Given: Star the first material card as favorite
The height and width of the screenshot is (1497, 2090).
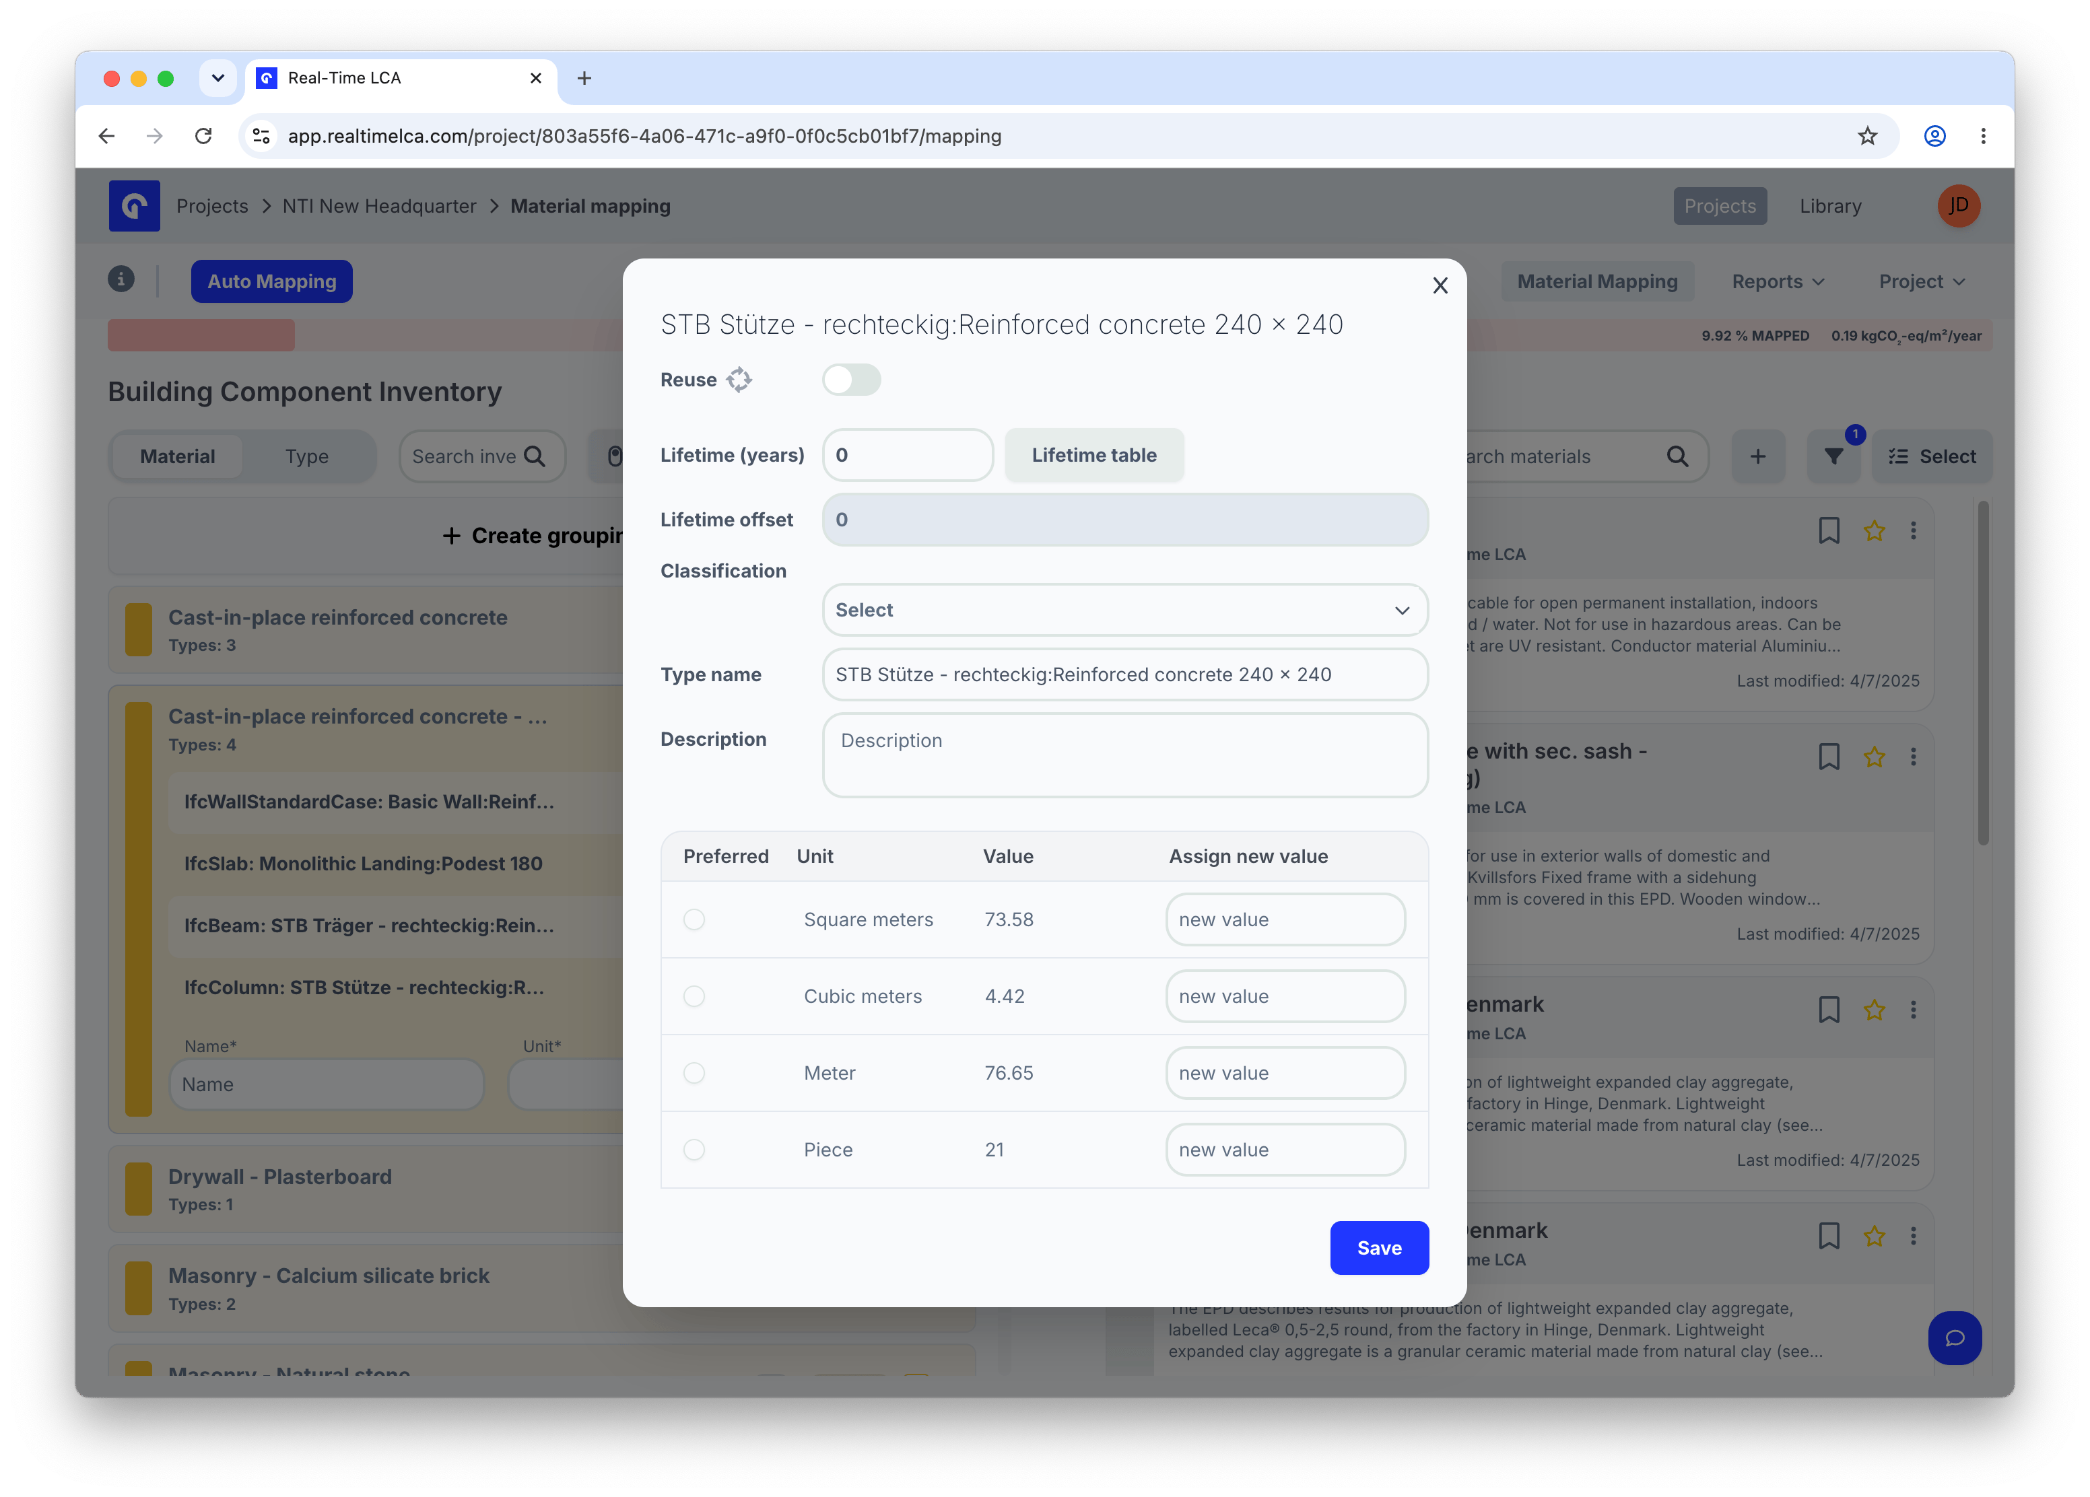Looking at the screenshot, I should 1875,530.
